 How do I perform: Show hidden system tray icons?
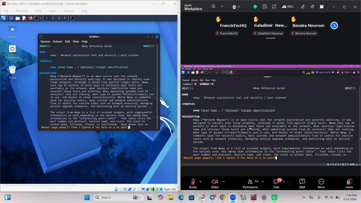point(304,198)
